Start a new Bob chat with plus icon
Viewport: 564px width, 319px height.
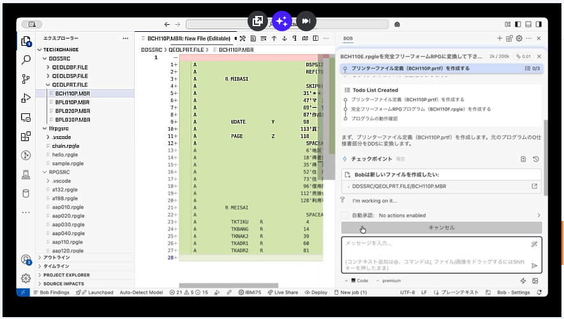pyautogui.click(x=500, y=38)
